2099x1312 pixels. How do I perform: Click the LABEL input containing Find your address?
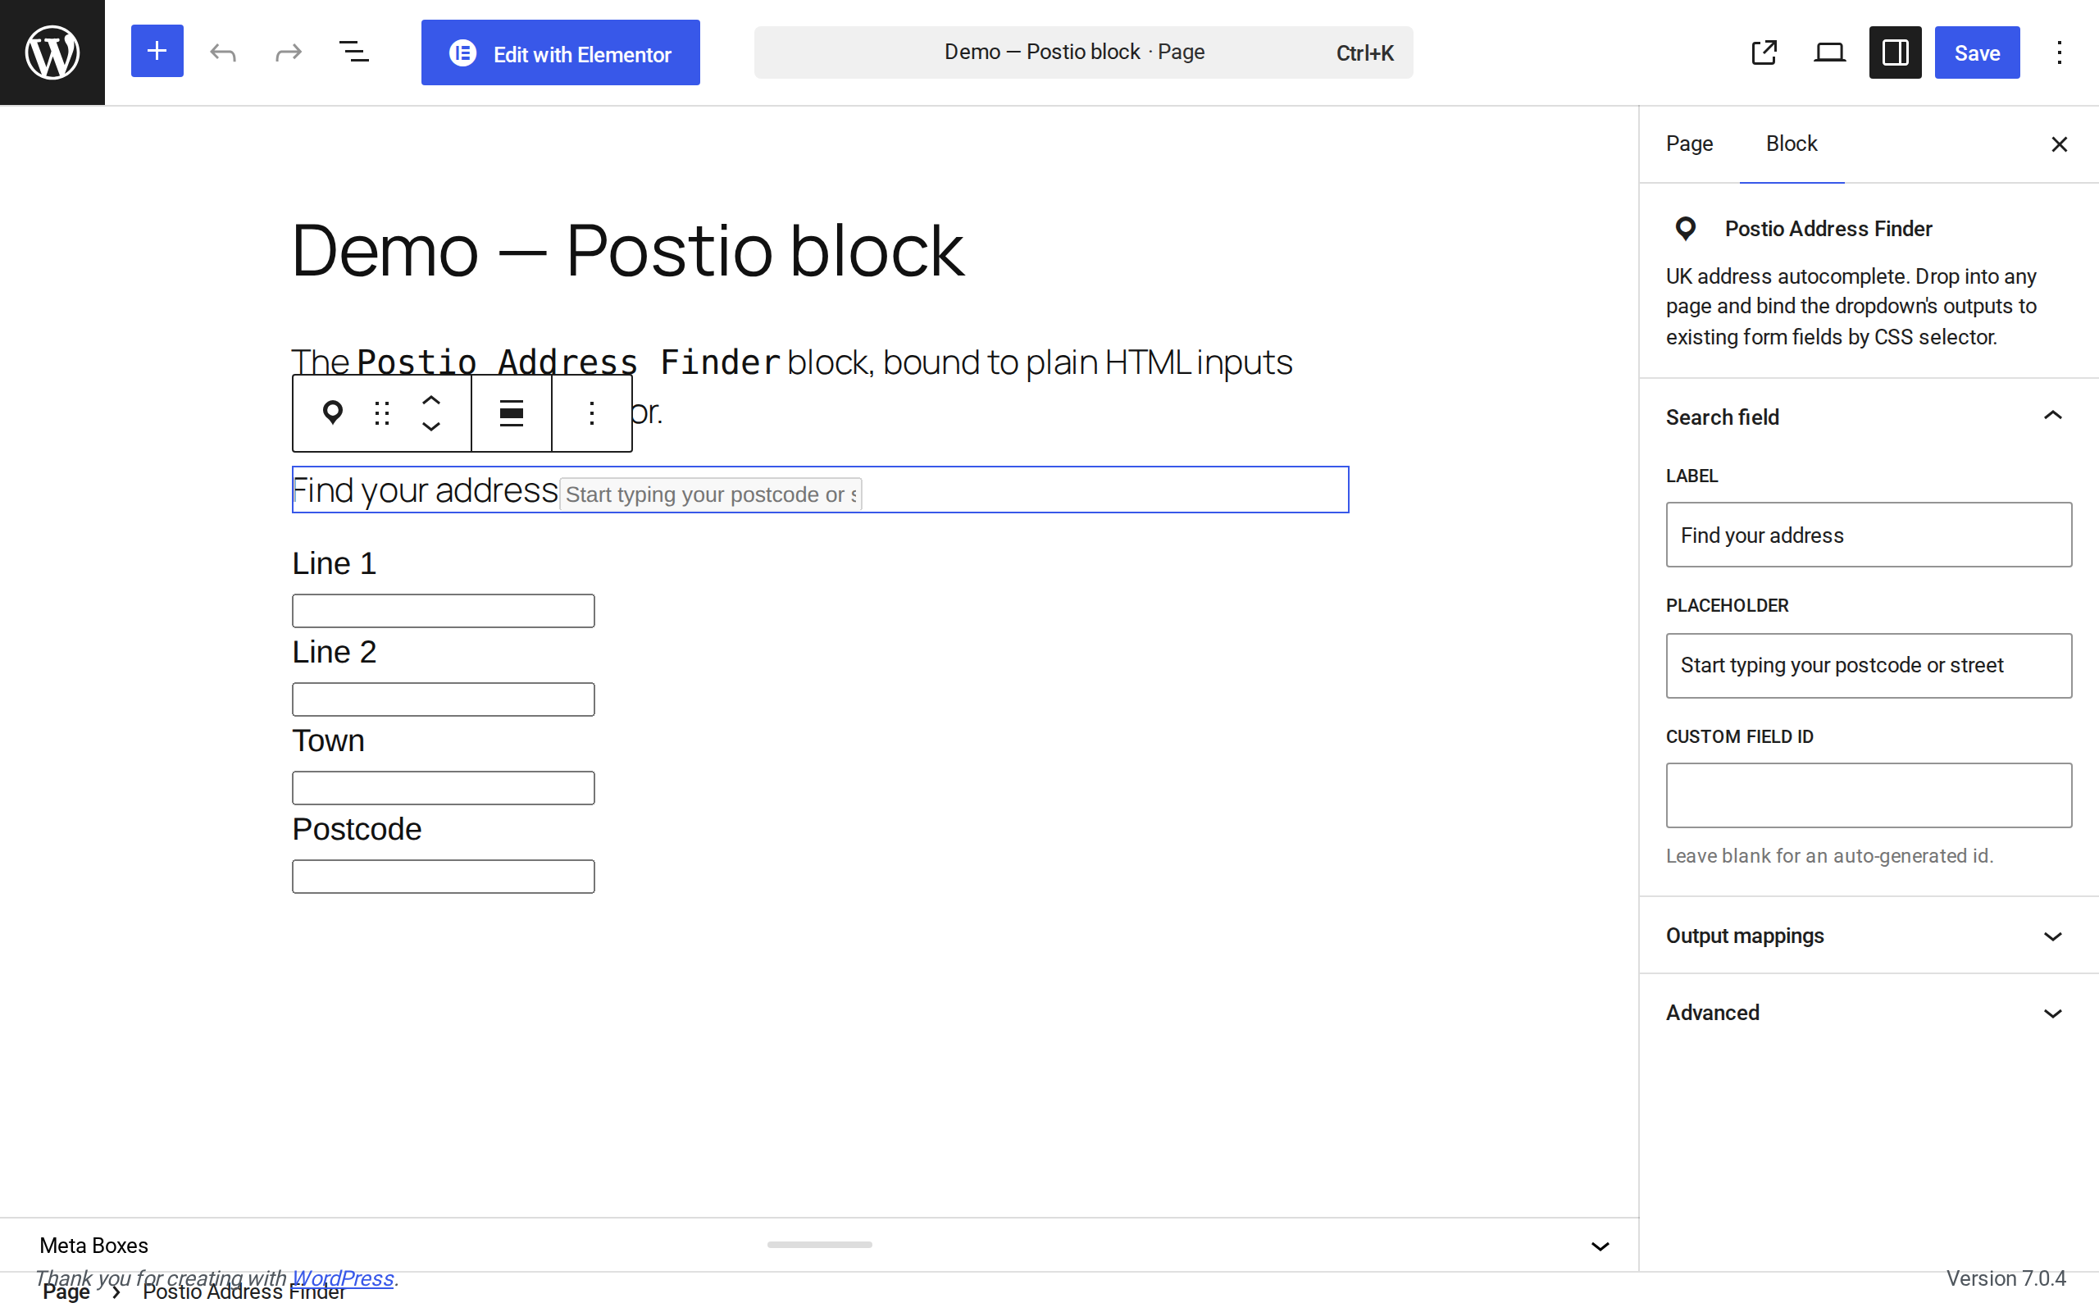(x=1869, y=535)
